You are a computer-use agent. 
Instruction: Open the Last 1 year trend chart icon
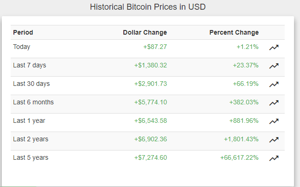point(274,121)
